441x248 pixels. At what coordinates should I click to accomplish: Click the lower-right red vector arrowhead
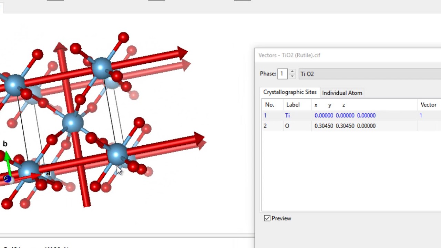199,138
